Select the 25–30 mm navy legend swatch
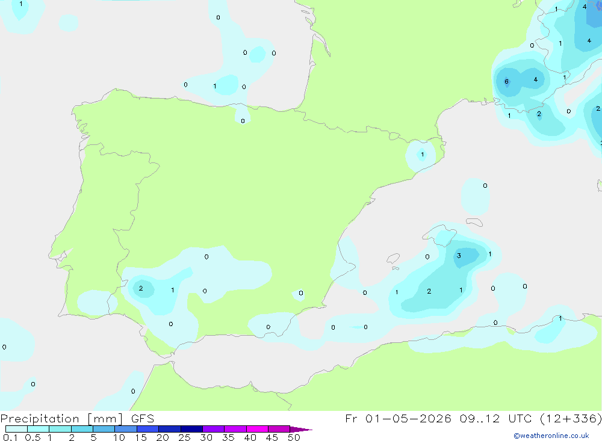This screenshot has width=602, height=441. pos(191,429)
